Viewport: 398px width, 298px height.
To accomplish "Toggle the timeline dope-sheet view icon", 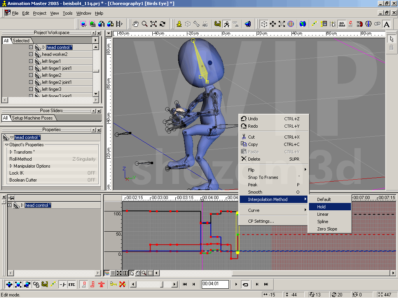I will click(113, 273).
